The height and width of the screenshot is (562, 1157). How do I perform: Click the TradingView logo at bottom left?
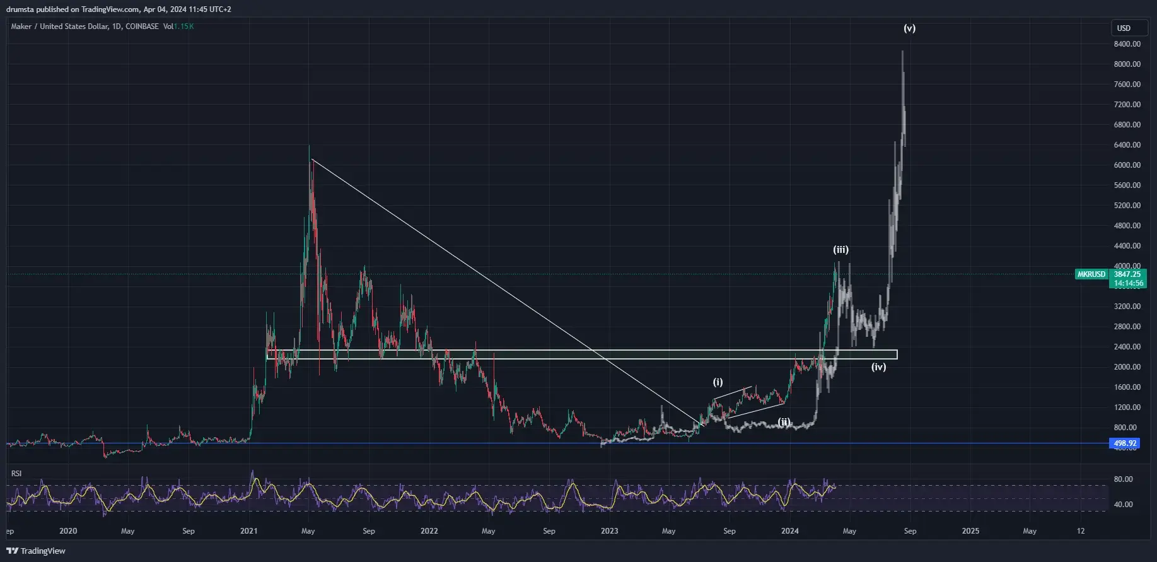[x=36, y=551]
